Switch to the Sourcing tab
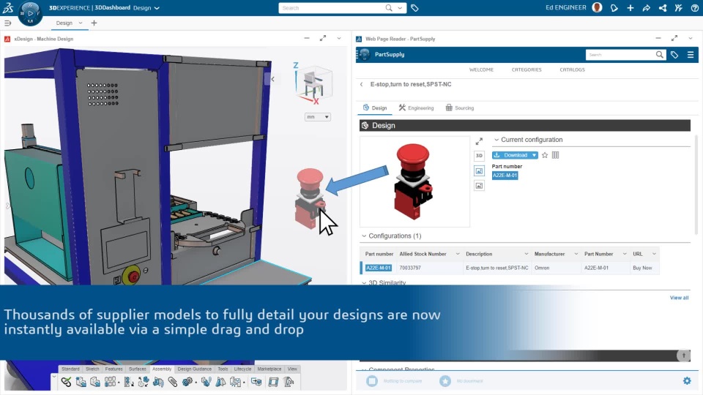The height and width of the screenshot is (395, 703). (460, 108)
